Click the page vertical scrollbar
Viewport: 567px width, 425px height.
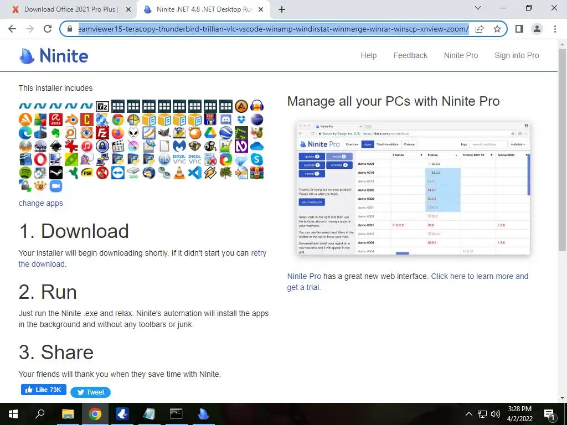tap(563, 149)
